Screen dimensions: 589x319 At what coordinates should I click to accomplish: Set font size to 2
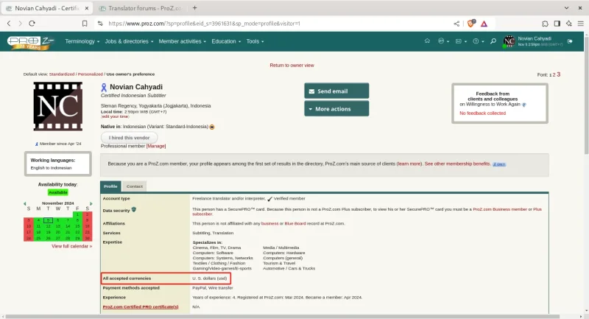(554, 74)
